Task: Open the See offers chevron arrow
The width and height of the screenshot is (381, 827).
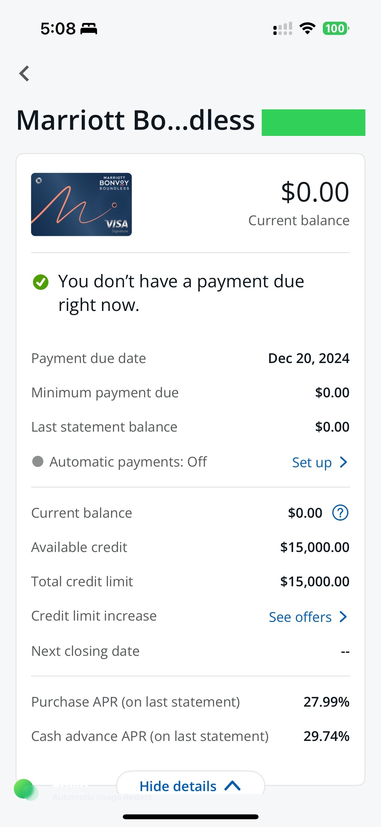Action: [344, 617]
